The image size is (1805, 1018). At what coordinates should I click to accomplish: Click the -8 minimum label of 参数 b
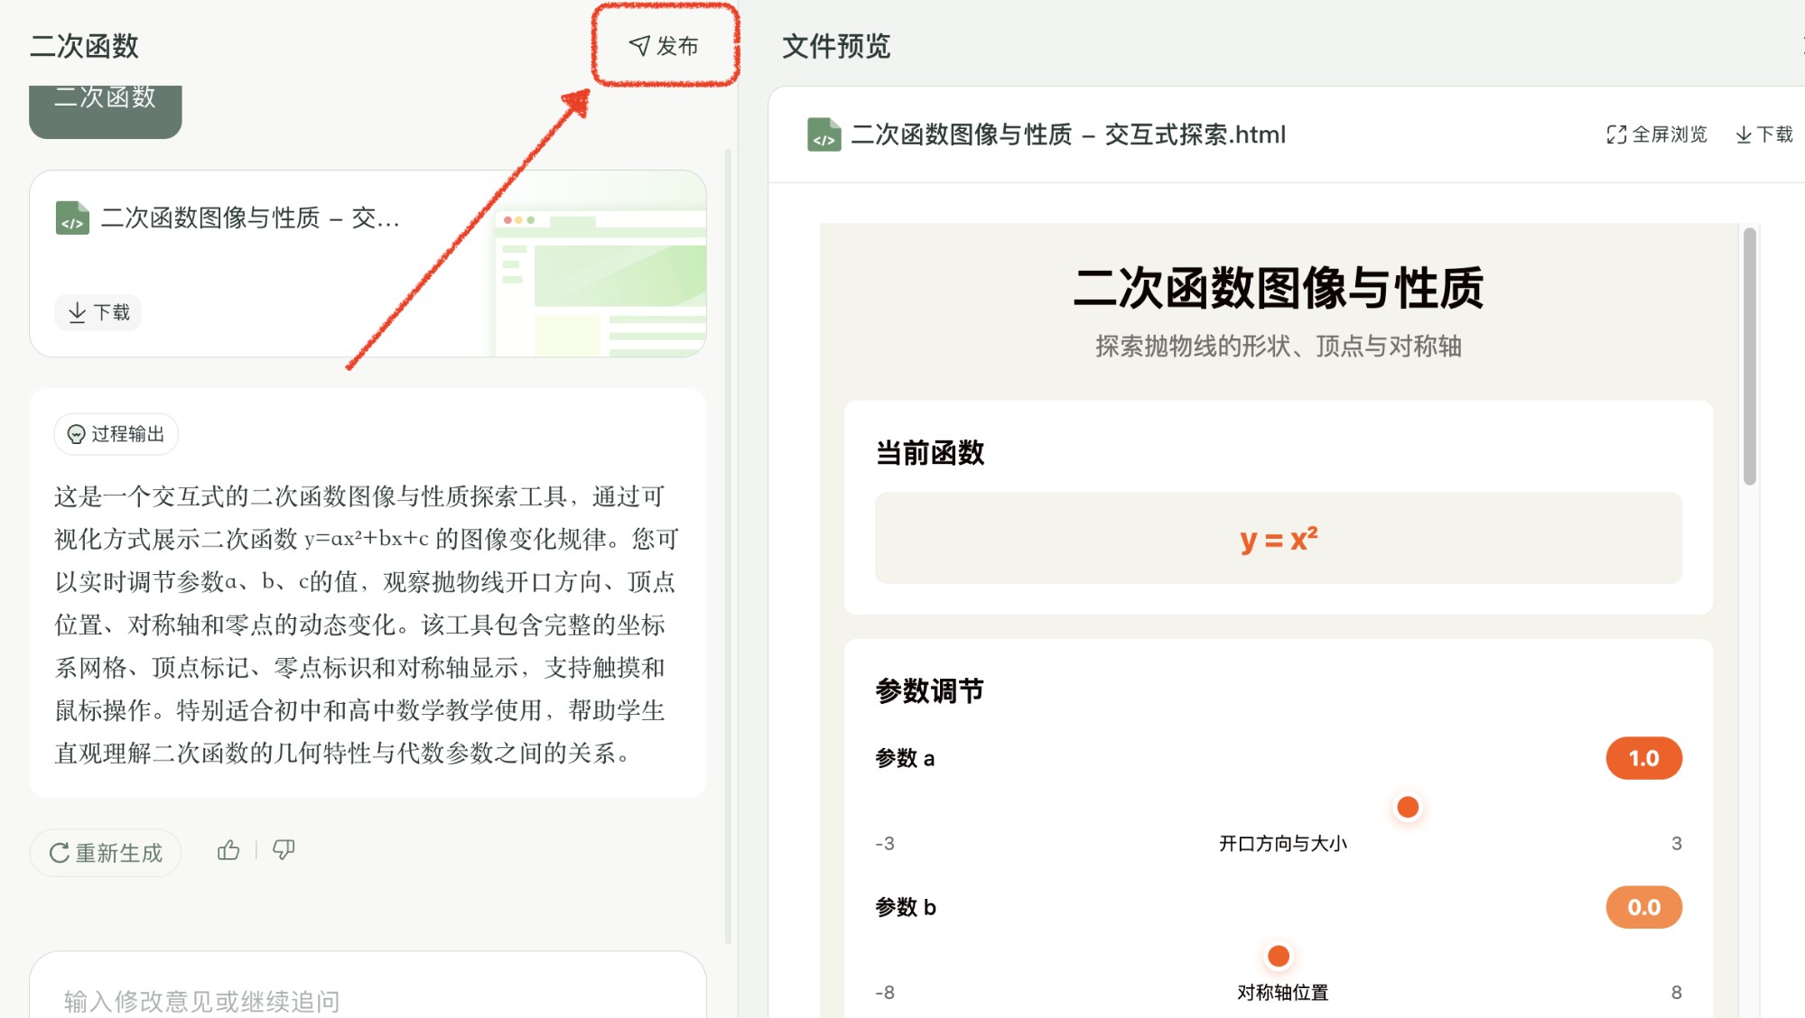pos(885,993)
